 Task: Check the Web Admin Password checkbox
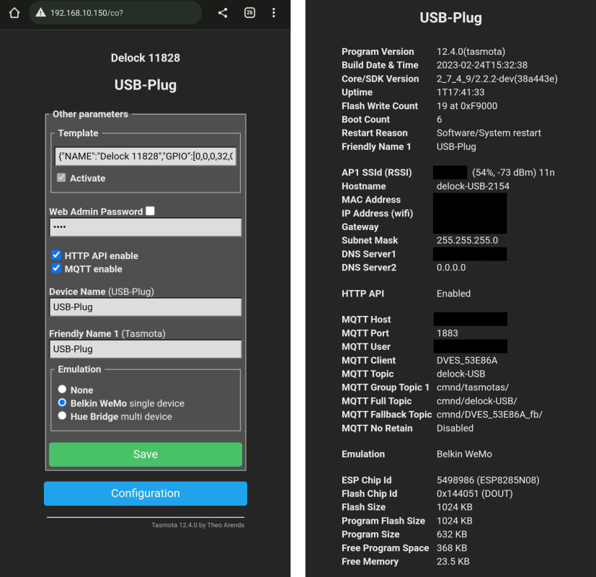(150, 211)
